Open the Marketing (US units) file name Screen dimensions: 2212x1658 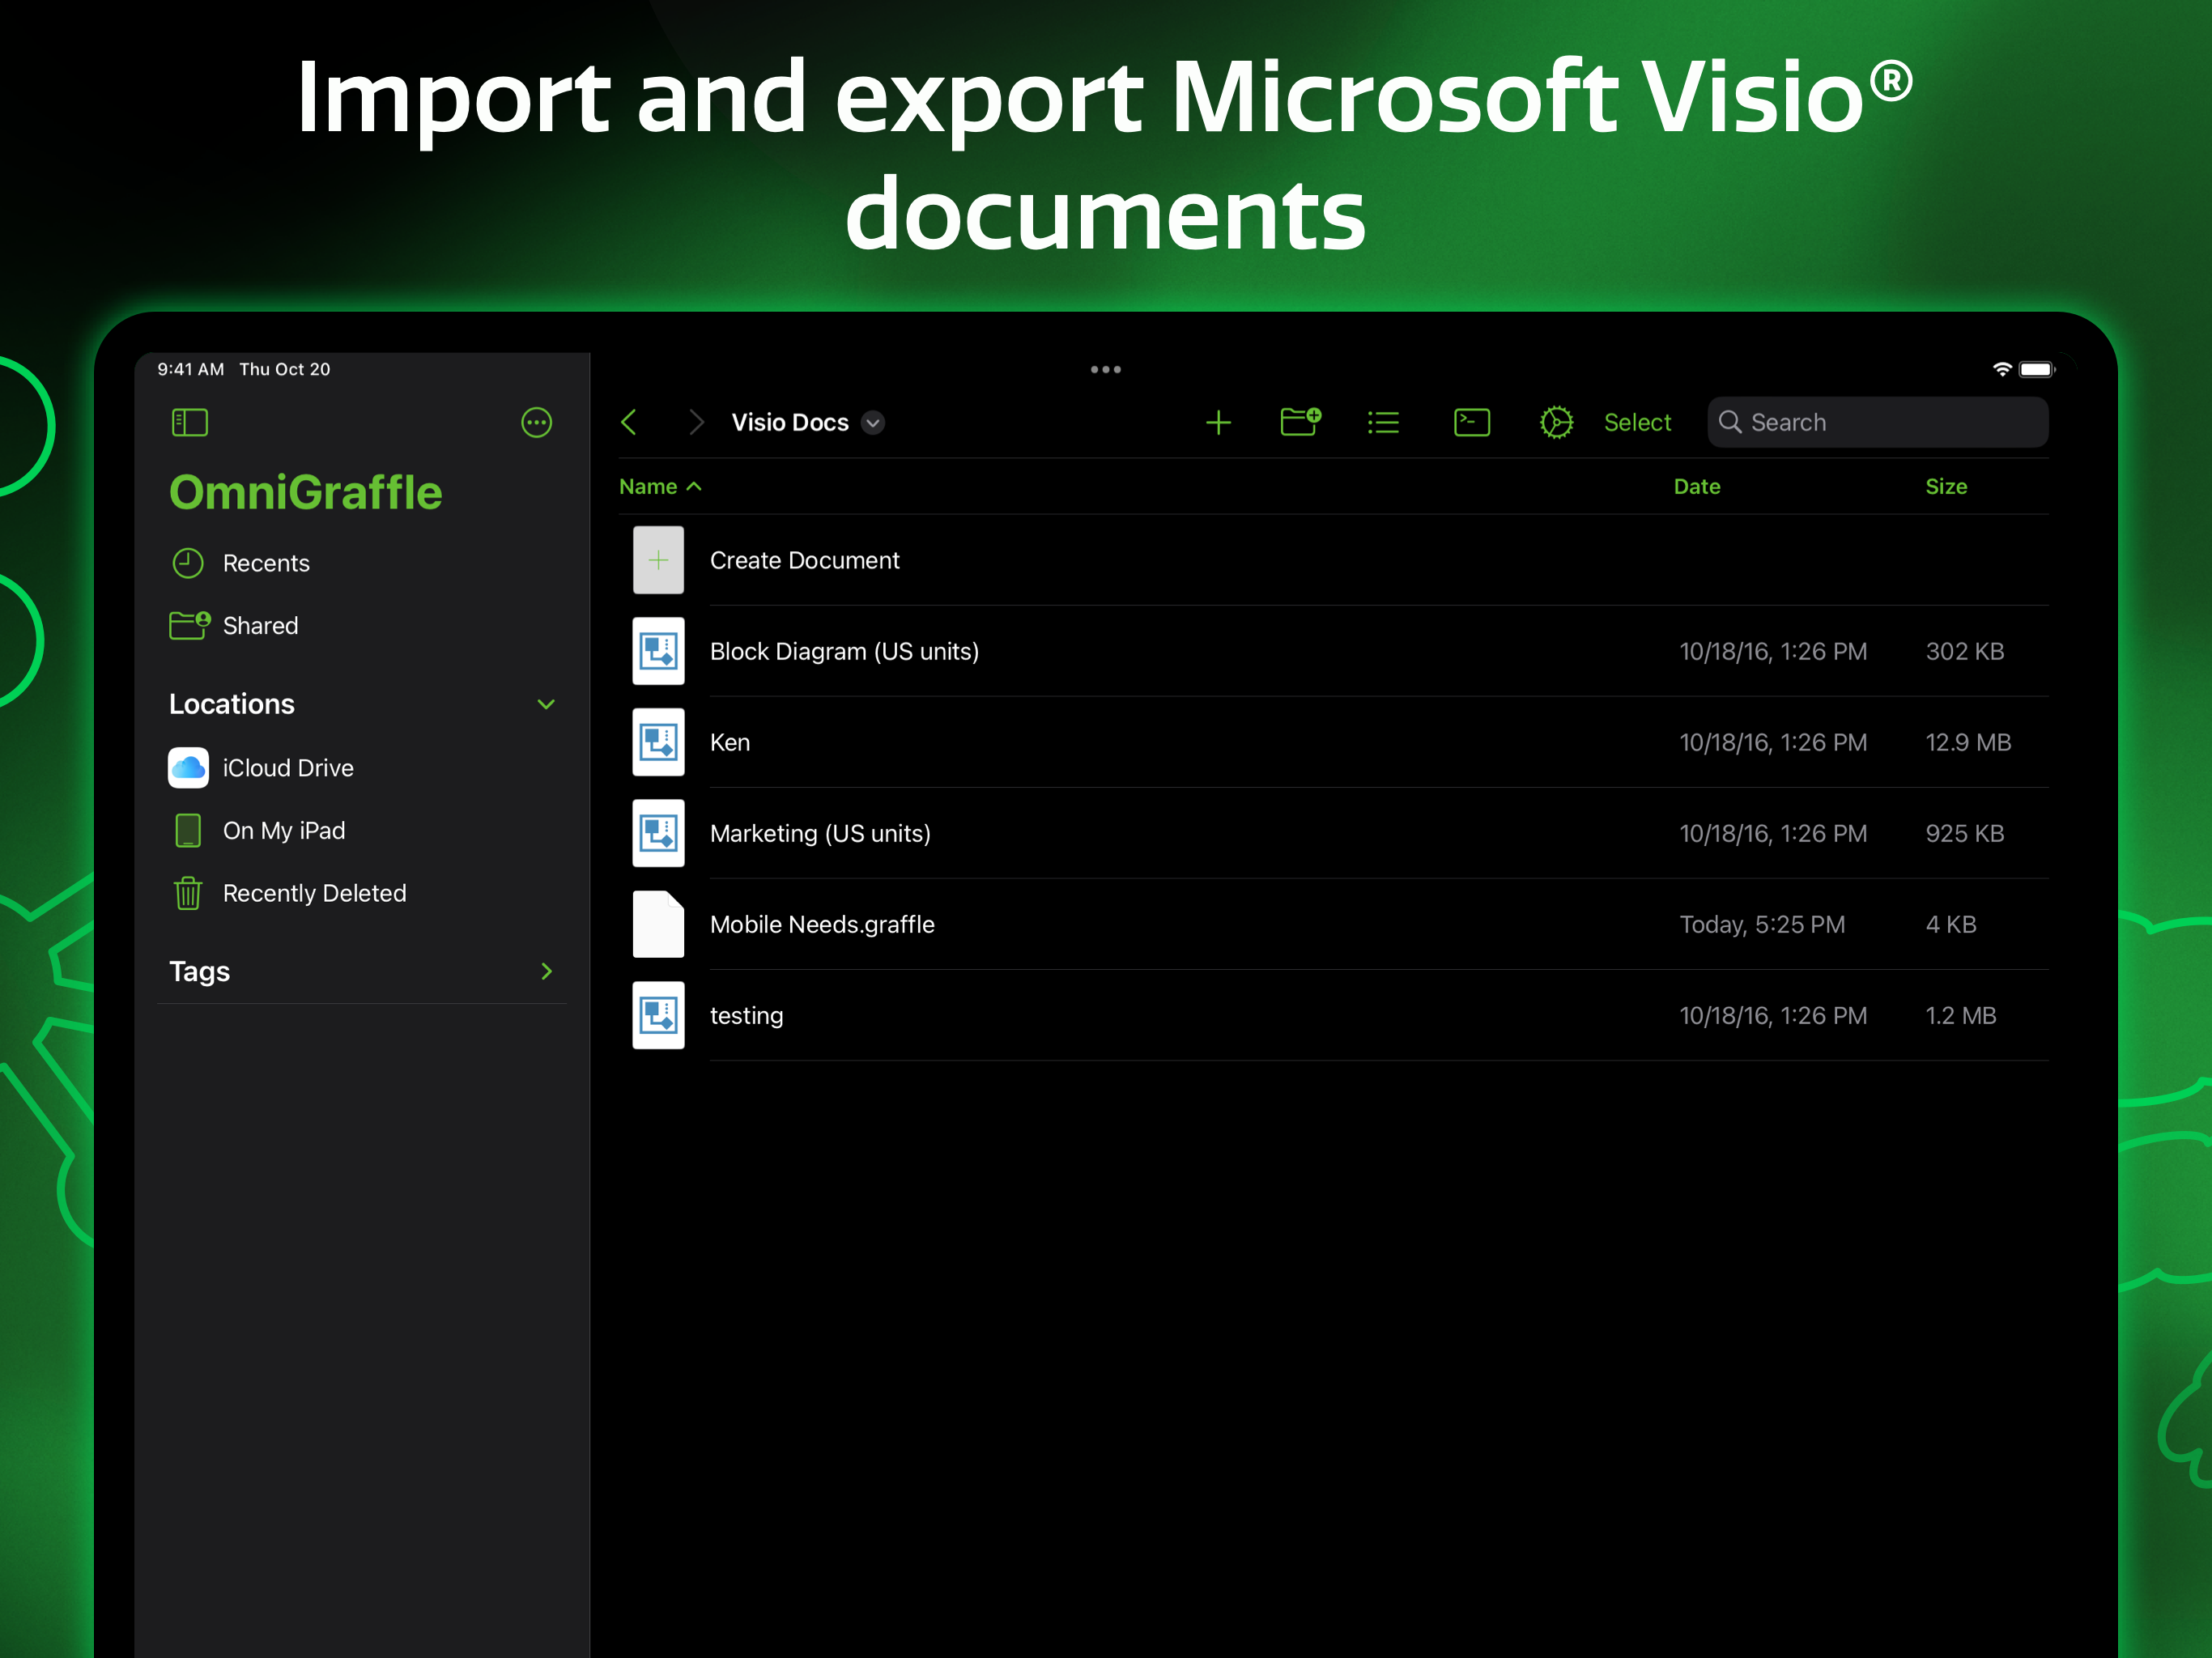tap(820, 834)
